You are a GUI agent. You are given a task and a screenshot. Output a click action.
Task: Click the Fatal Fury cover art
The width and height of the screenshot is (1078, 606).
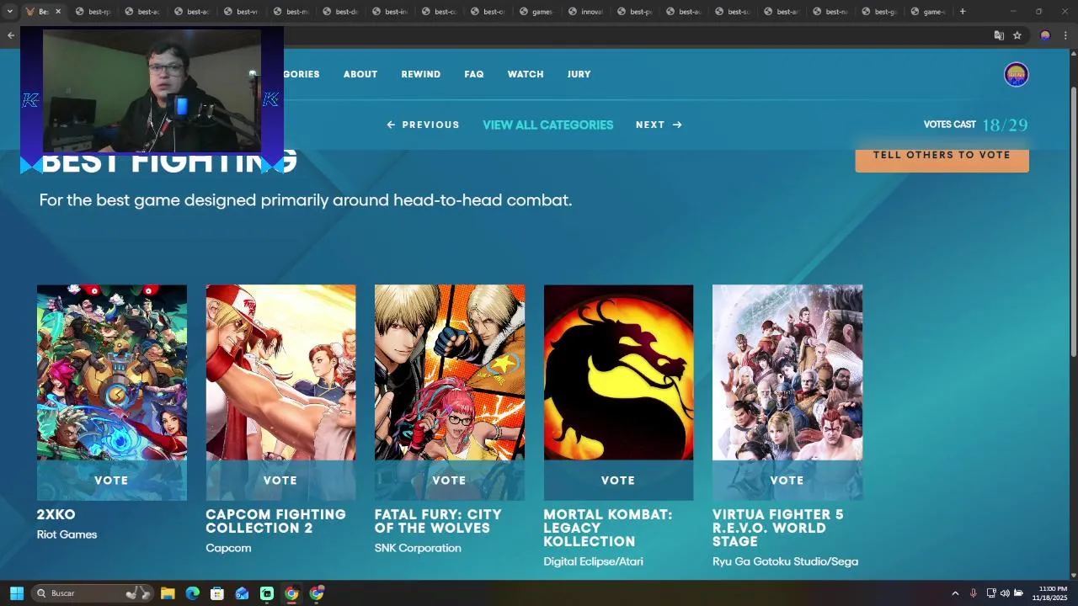click(x=450, y=373)
